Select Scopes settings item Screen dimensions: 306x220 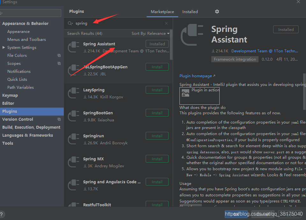[14, 64]
